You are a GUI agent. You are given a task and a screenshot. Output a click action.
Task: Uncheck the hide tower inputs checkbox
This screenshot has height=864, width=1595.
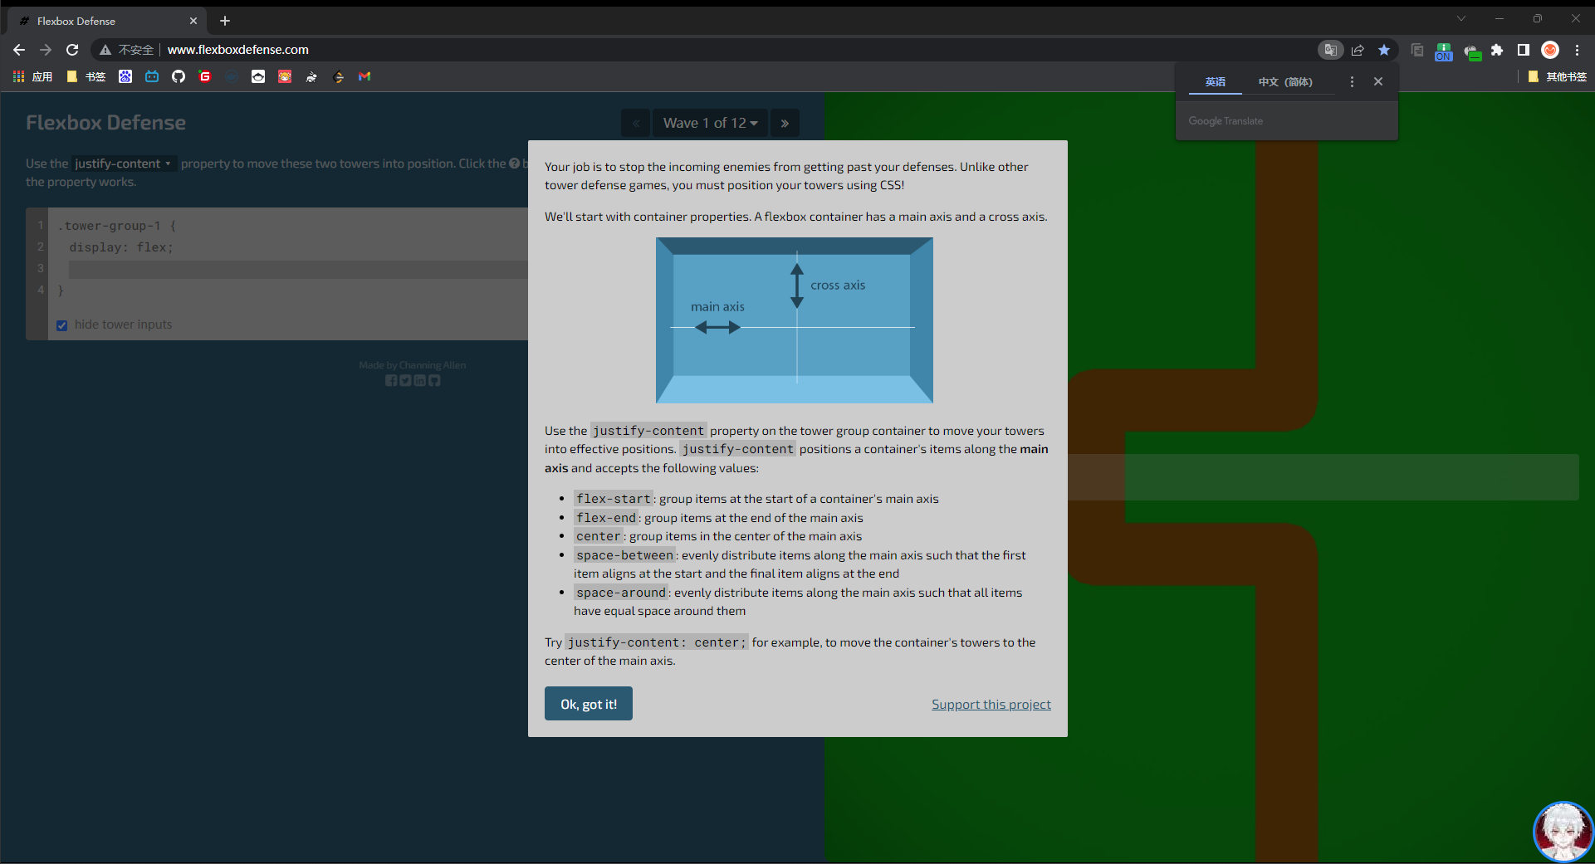coord(62,325)
